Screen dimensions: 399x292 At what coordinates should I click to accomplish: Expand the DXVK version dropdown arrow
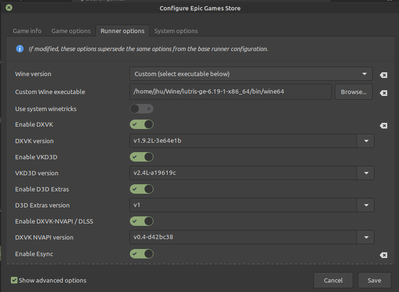(x=366, y=141)
